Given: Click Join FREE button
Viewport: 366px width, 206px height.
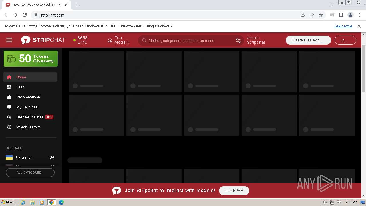Looking at the screenshot, I should point(234,191).
